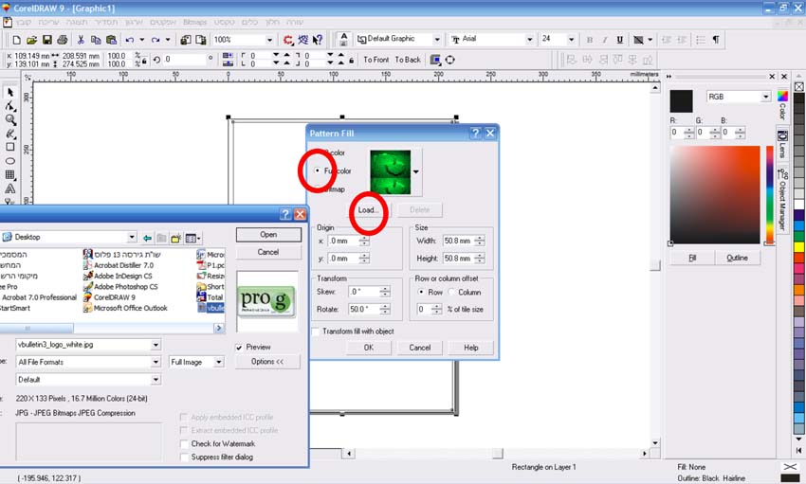Click the Print icon
The image size is (806, 484).
[x=63, y=40]
